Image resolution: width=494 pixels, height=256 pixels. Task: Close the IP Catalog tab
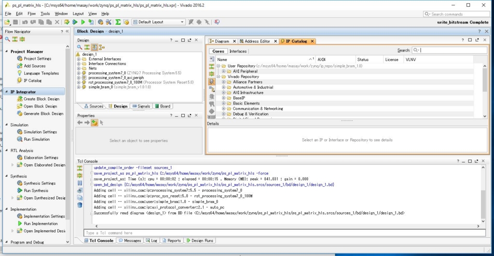(312, 41)
